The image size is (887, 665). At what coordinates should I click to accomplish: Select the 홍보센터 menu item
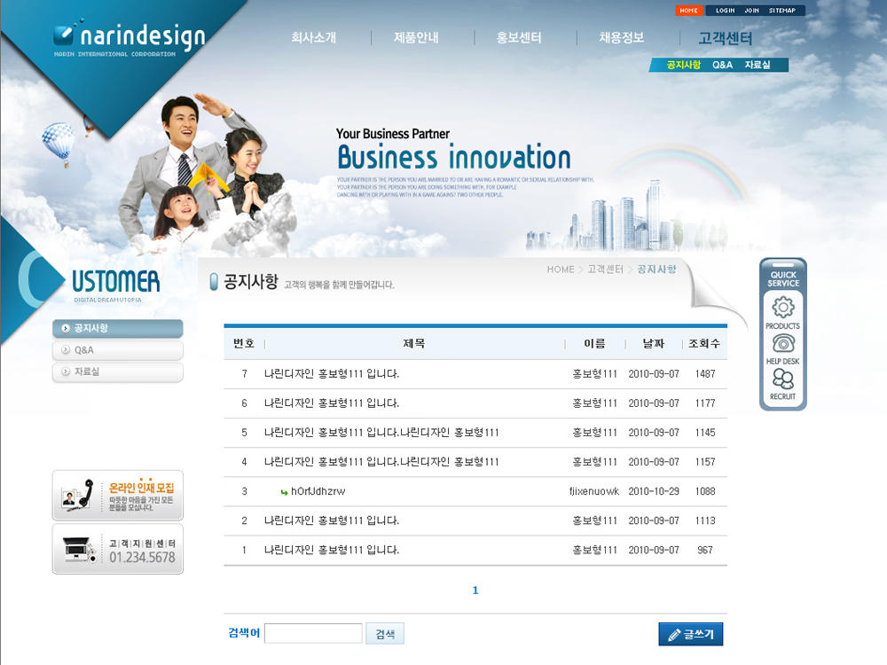tap(519, 38)
